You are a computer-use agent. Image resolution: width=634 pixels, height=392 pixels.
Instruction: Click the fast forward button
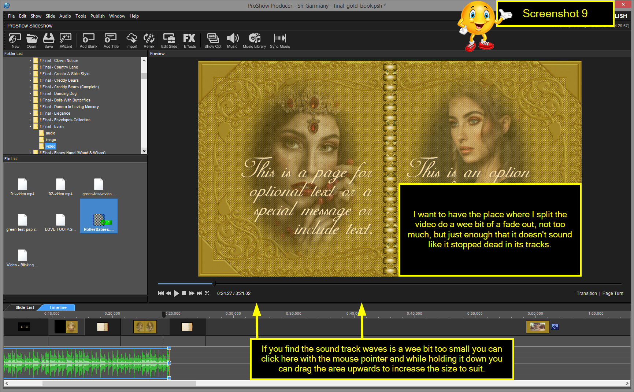click(x=192, y=293)
